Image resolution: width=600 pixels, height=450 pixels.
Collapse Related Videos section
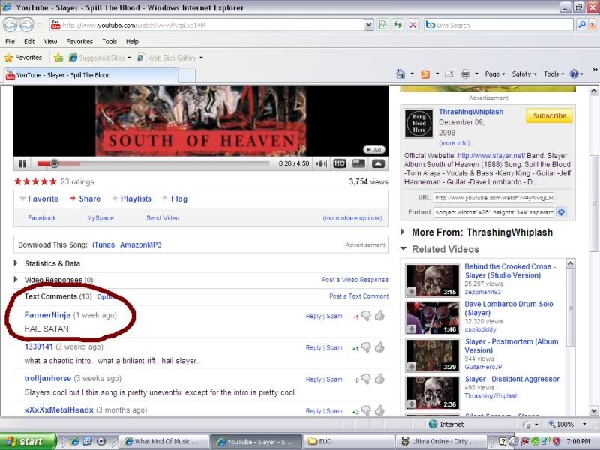point(403,249)
